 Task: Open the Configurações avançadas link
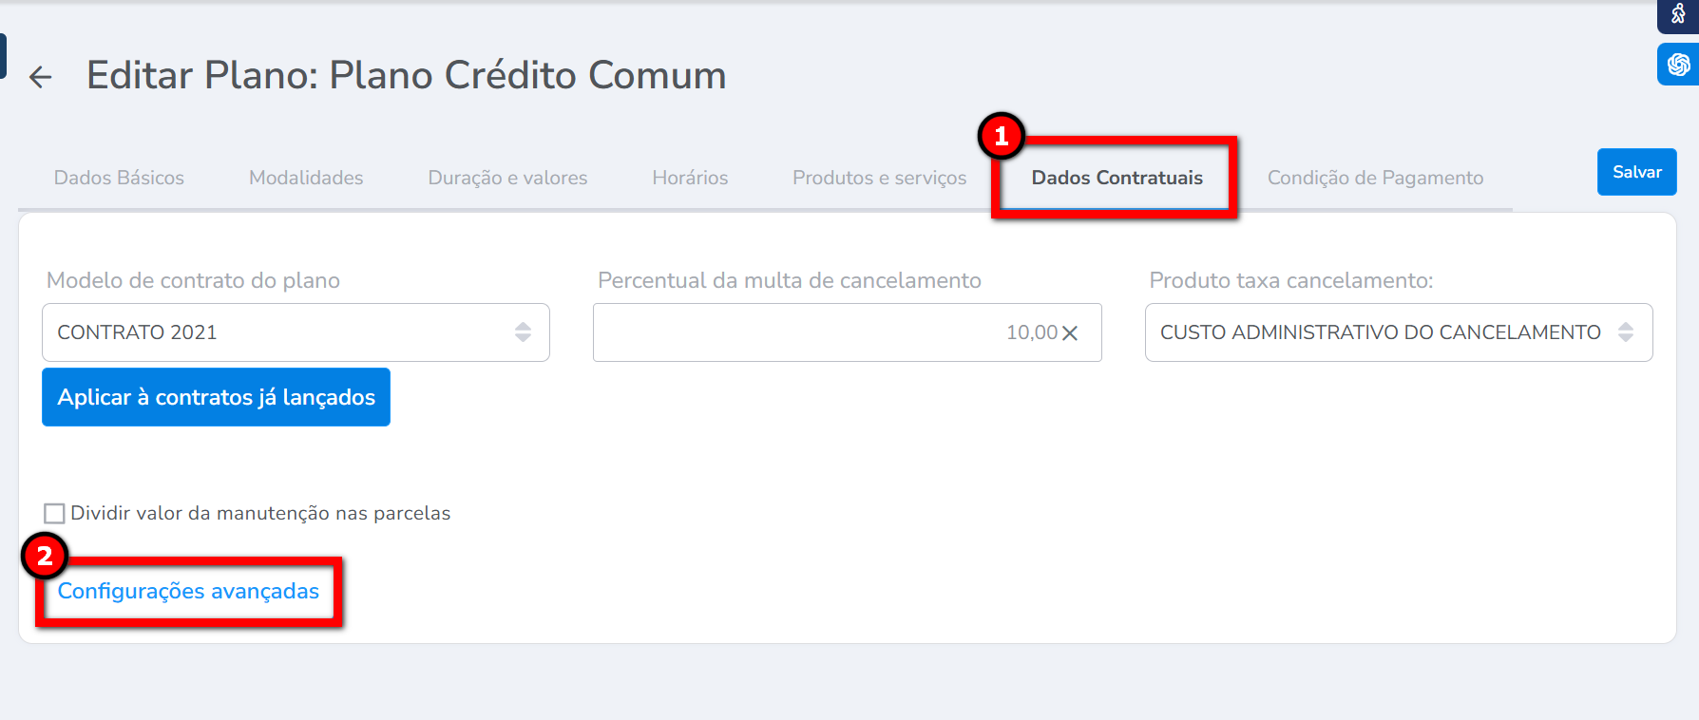(188, 591)
